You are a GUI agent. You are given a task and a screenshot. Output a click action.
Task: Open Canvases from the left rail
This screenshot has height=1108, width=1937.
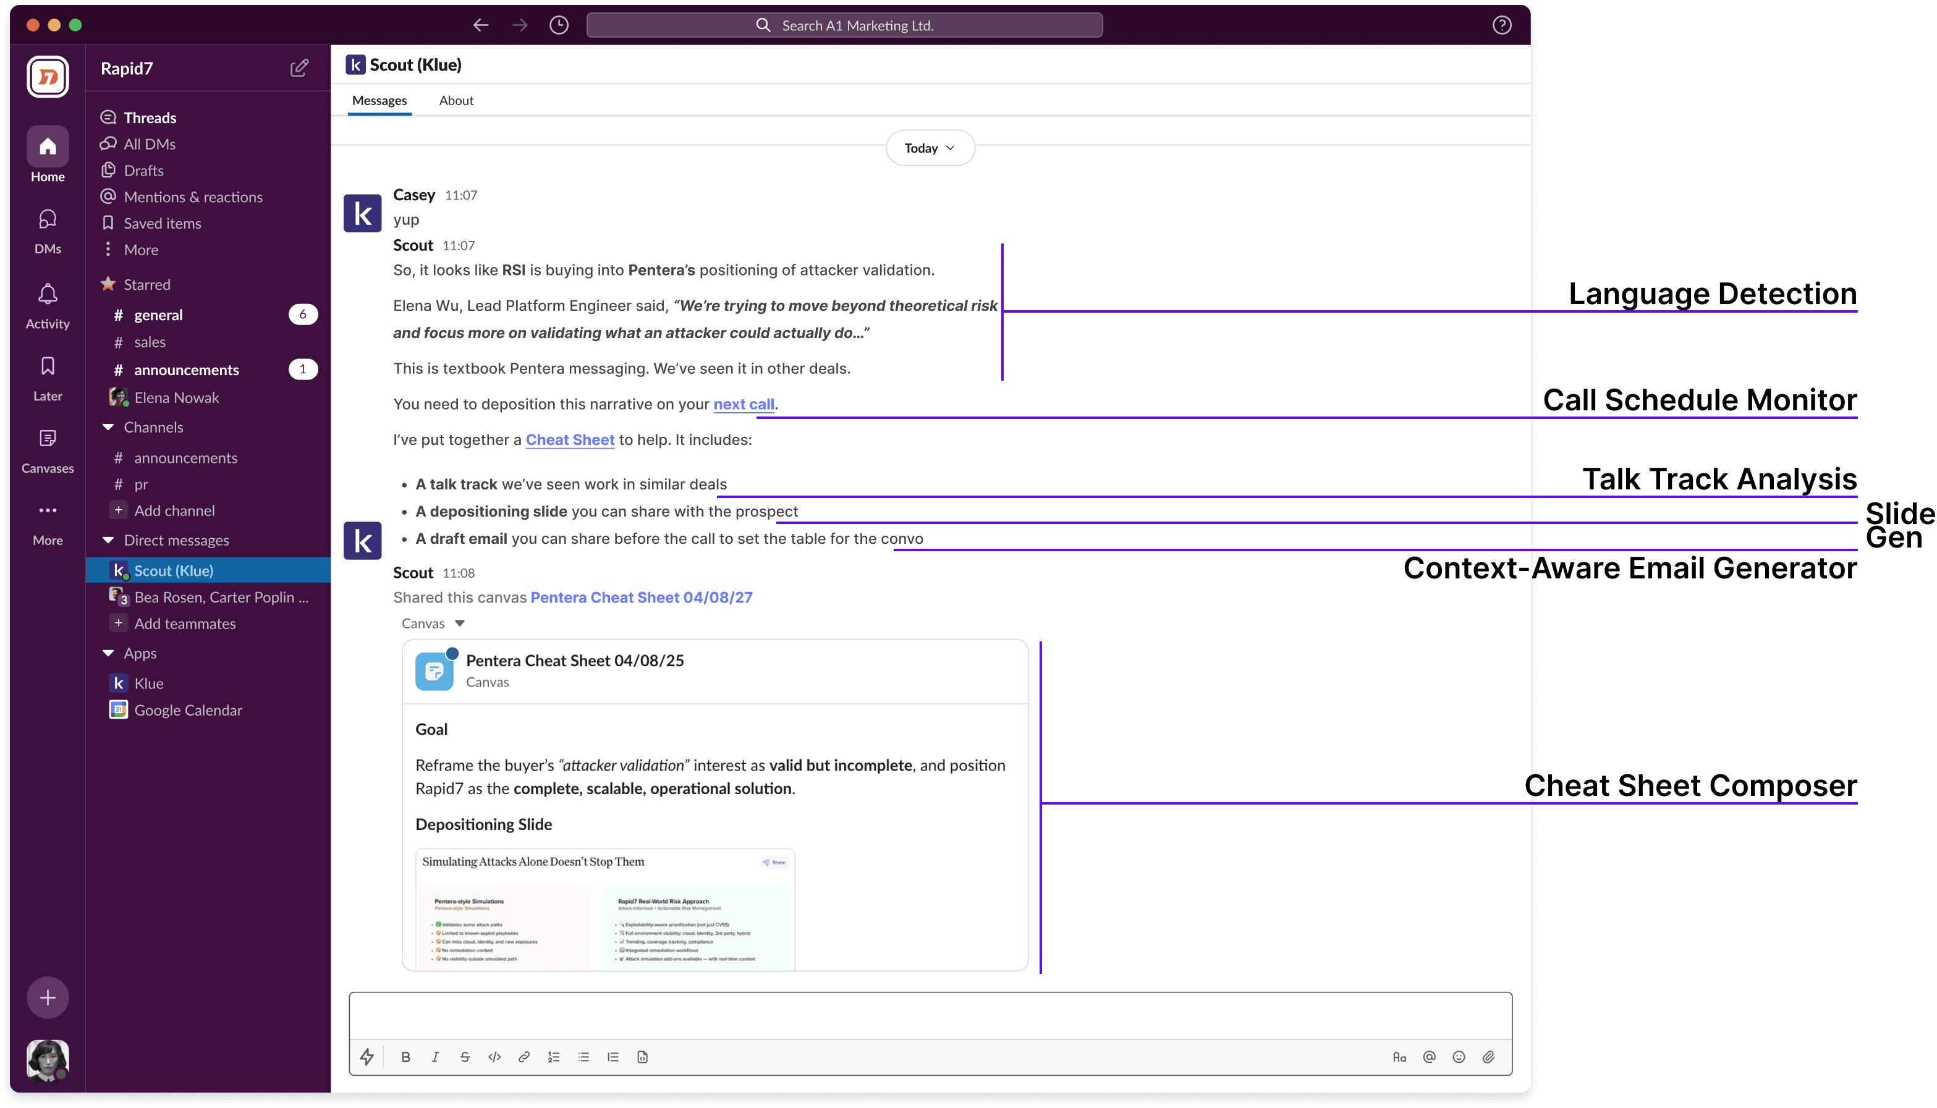point(47,450)
